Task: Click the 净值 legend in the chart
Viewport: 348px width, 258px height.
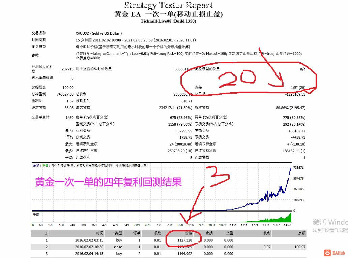Action: click(x=45, y=165)
